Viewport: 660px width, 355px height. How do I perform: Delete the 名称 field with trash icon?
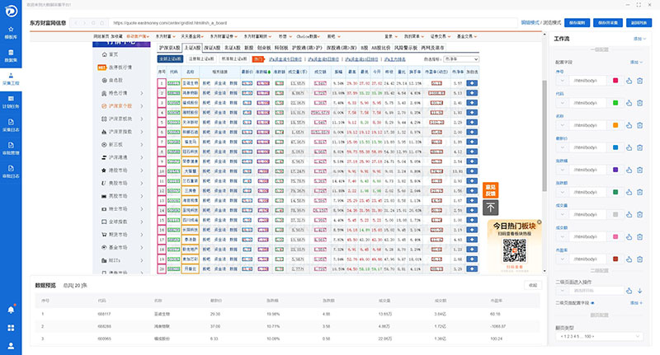(x=639, y=124)
